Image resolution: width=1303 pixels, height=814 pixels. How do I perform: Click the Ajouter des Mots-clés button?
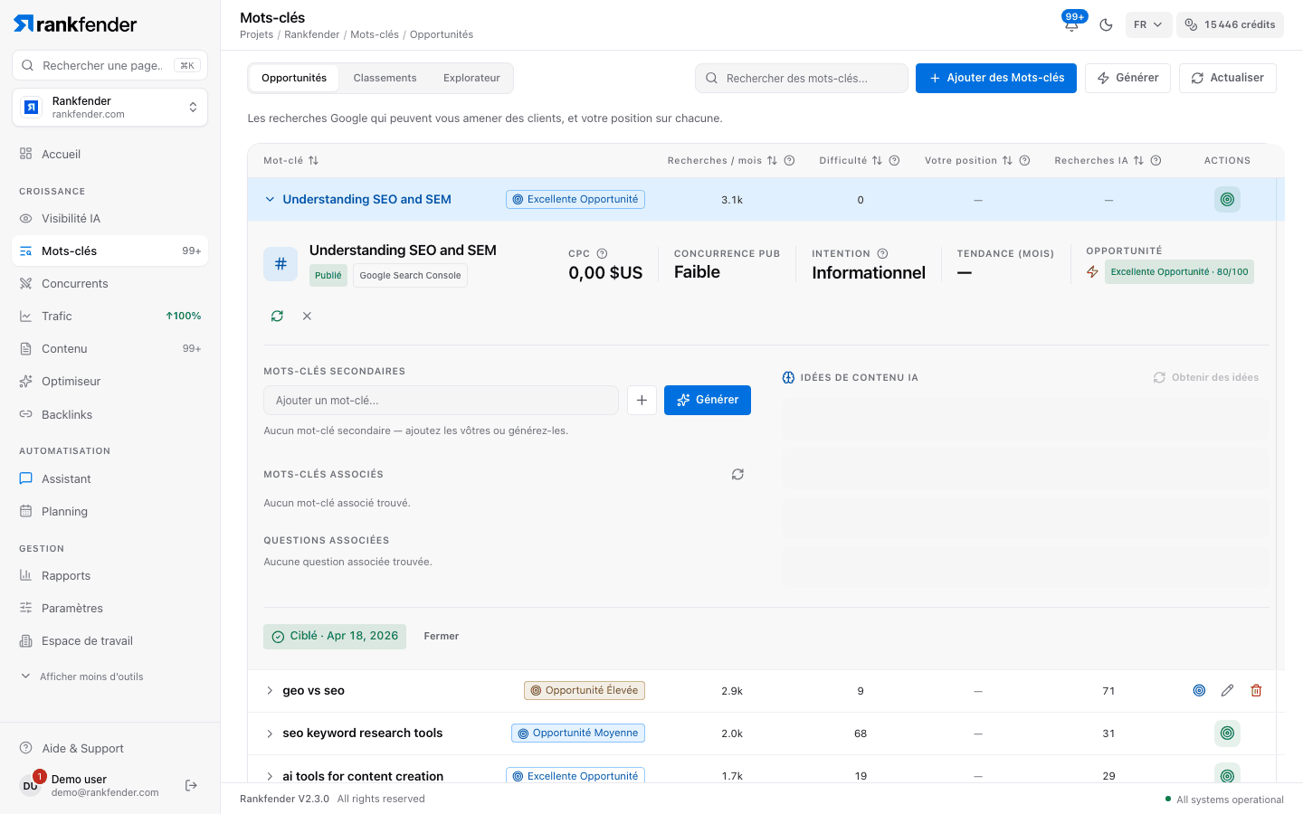996,78
